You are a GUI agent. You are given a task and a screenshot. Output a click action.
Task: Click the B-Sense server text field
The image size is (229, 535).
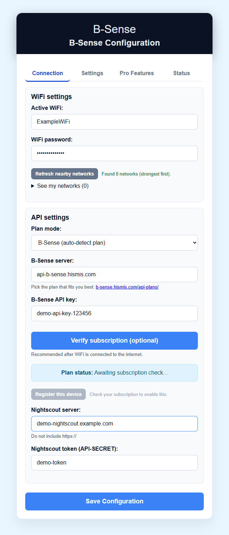114,274
